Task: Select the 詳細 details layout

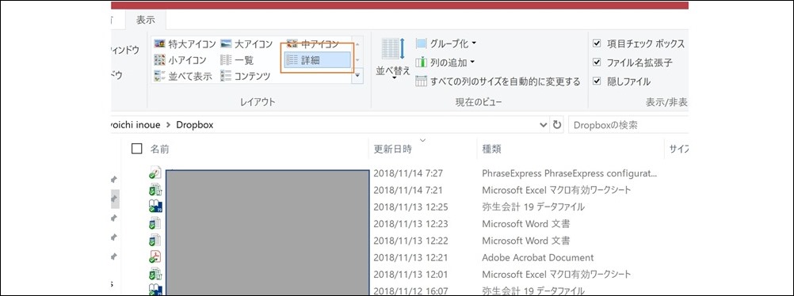Action: click(x=318, y=60)
